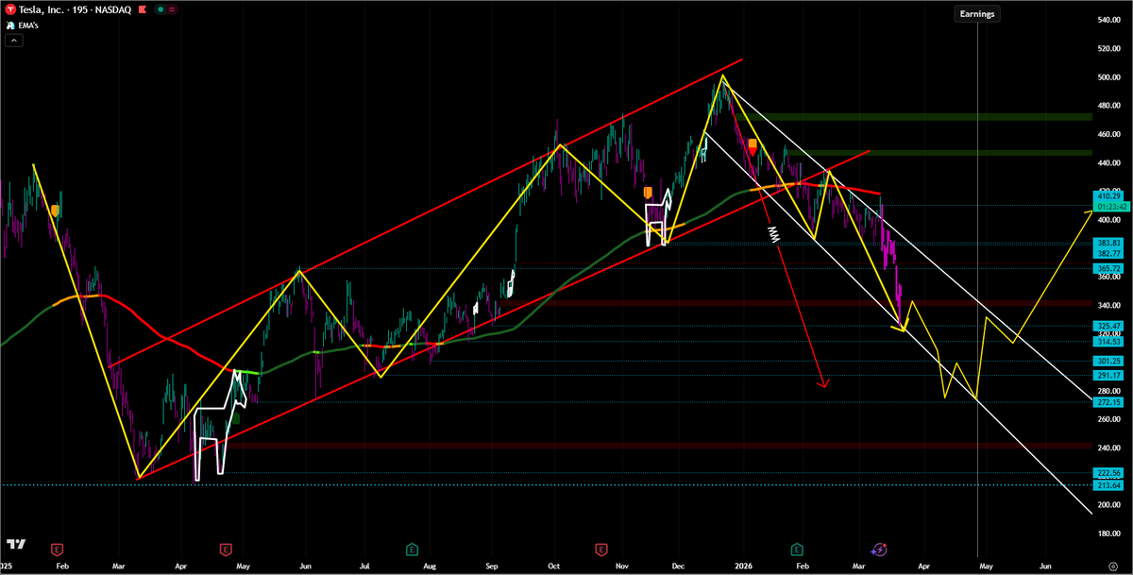Click the 383.83 price level label
This screenshot has height=575, width=1133.
tap(1108, 243)
